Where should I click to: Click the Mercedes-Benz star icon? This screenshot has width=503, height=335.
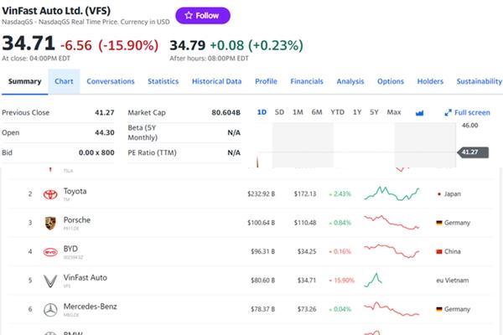[49, 309]
